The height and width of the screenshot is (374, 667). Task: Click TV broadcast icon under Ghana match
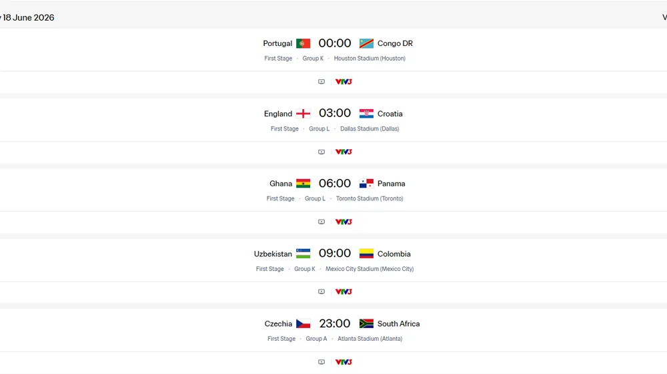click(x=321, y=222)
